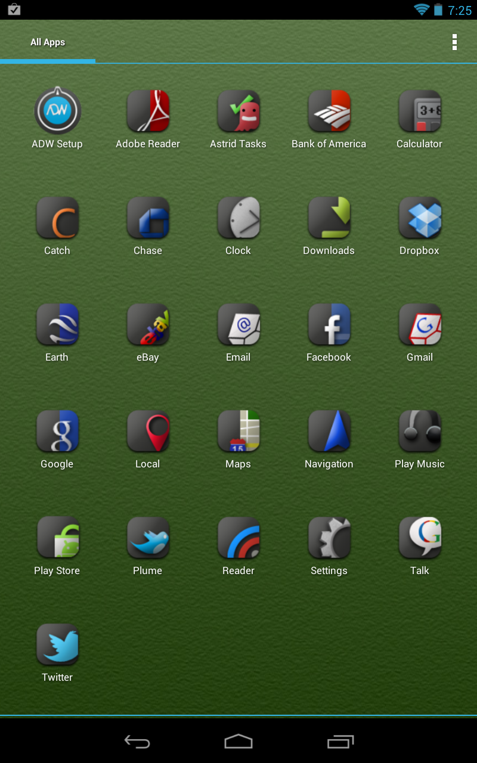The width and height of the screenshot is (477, 763).
Task: Open Google Talk
Action: [x=420, y=538]
